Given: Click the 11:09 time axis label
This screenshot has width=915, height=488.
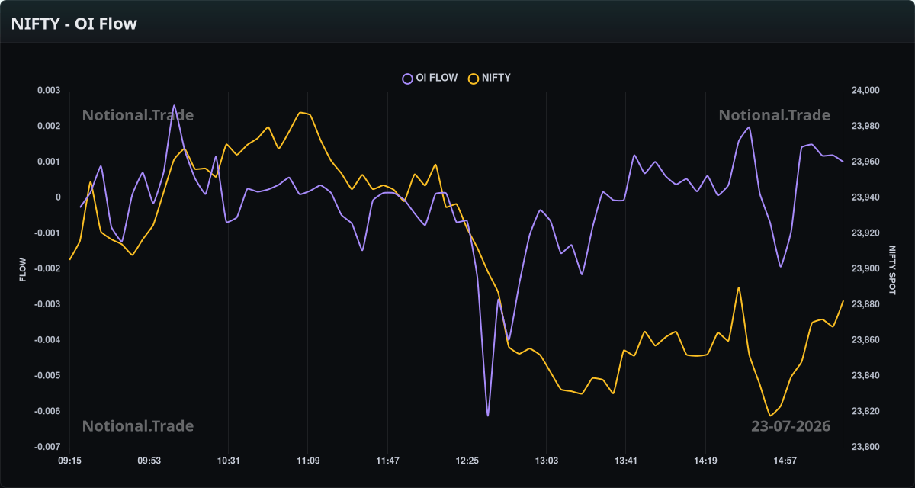Looking at the screenshot, I should pos(308,461).
